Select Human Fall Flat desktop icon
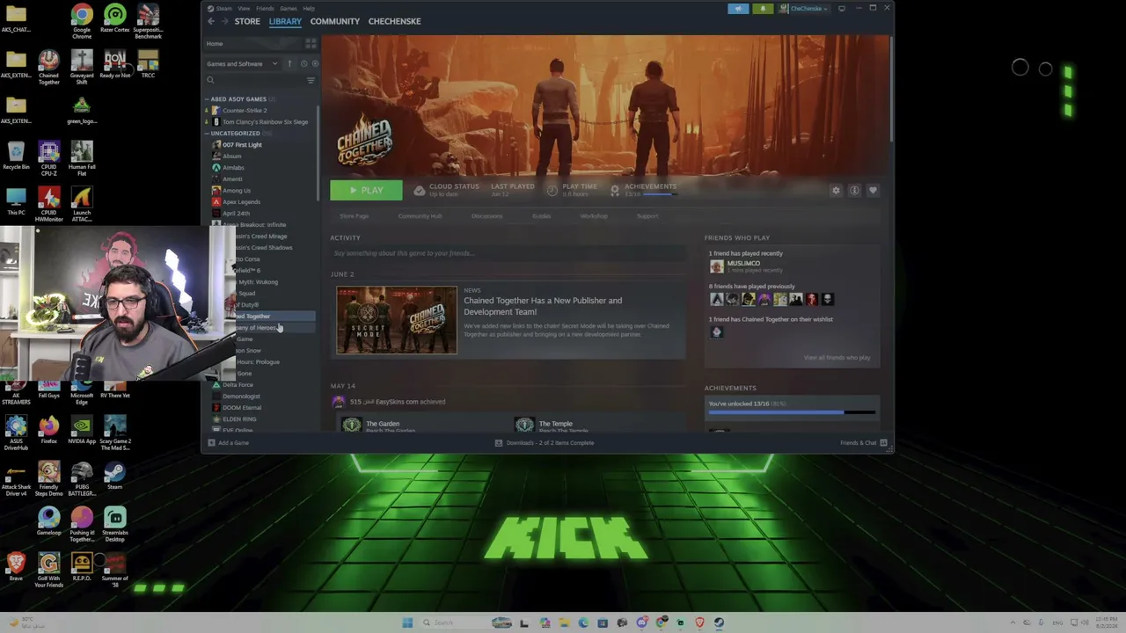Viewport: 1126px width, 633px height. pos(82,158)
